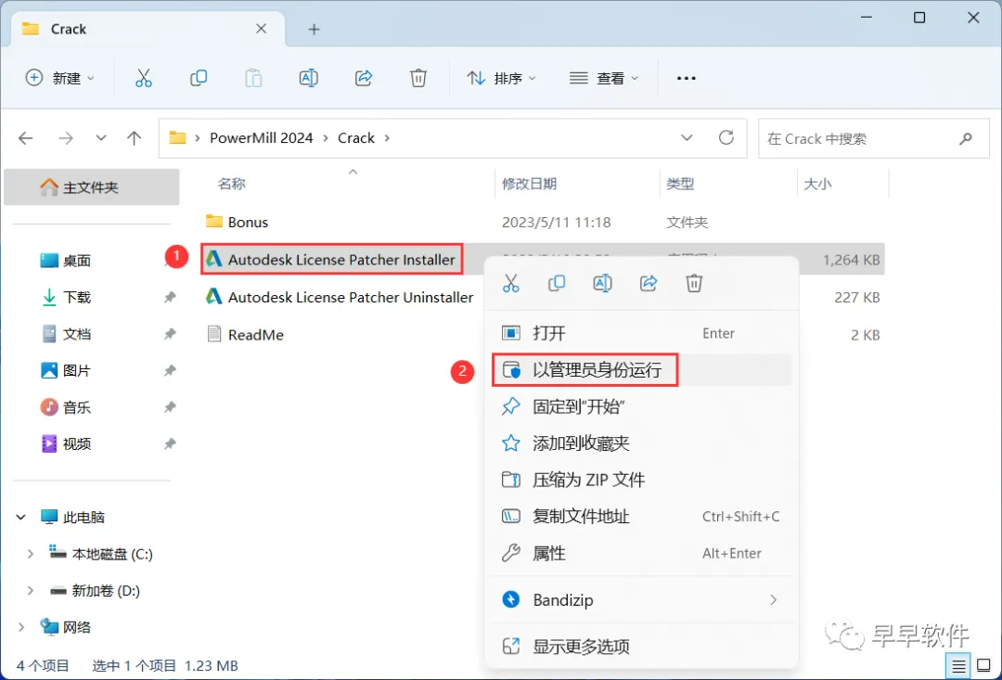Switch to details view in the status bar
This screenshot has height=680, width=1002.
coord(957,666)
